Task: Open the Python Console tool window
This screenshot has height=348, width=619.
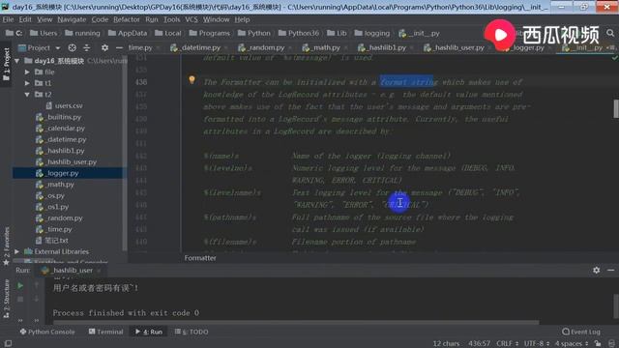Action: [47, 332]
